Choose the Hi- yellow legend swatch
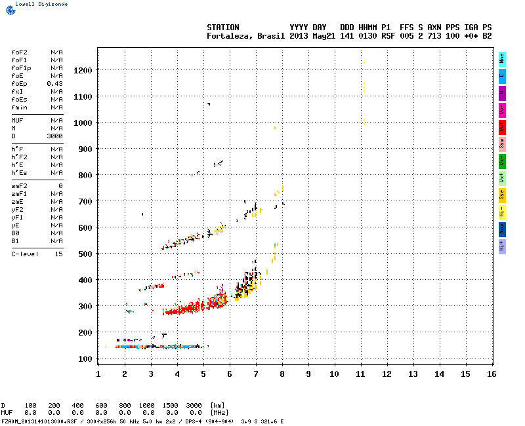 [x=502, y=212]
